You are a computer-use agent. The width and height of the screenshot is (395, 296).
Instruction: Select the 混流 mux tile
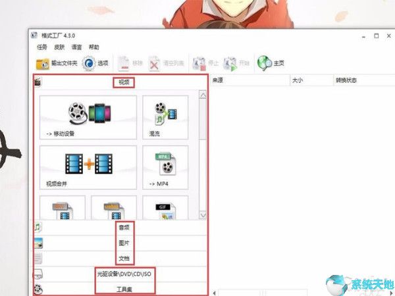(165, 117)
